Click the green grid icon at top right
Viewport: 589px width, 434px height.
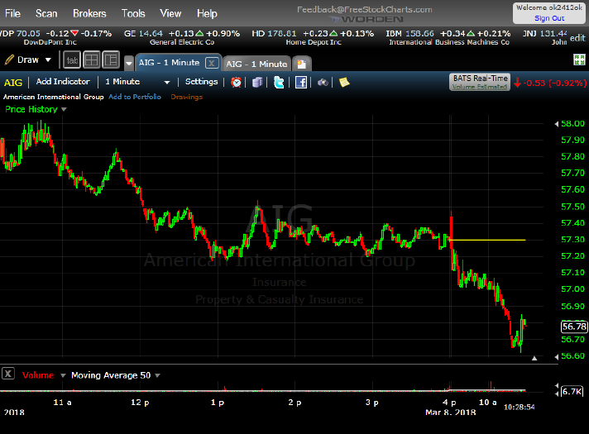click(579, 60)
